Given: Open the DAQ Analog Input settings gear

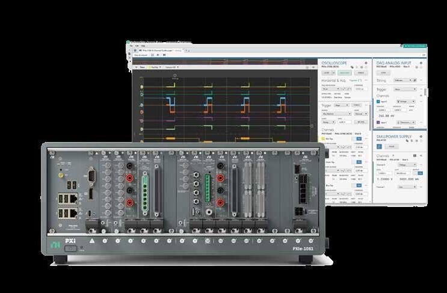Looking at the screenshot, I should pos(421,63).
